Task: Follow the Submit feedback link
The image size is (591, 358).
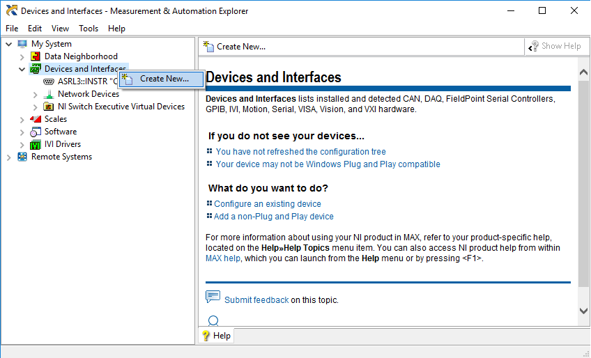Action: coord(256,300)
